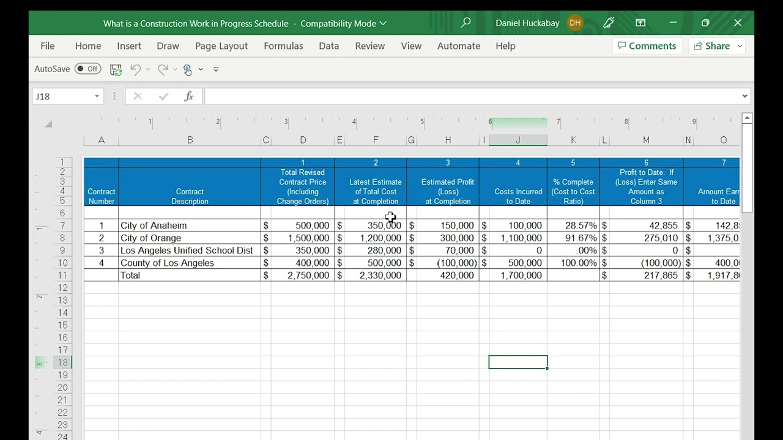Click the 'City of Orange' cell
This screenshot has width=783, height=440.
pyautogui.click(x=190, y=238)
